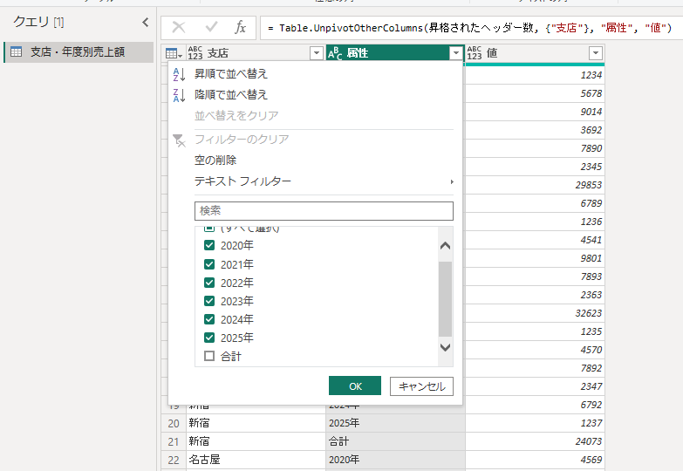
Task: Select cell with value 32623
Action: click(535, 313)
